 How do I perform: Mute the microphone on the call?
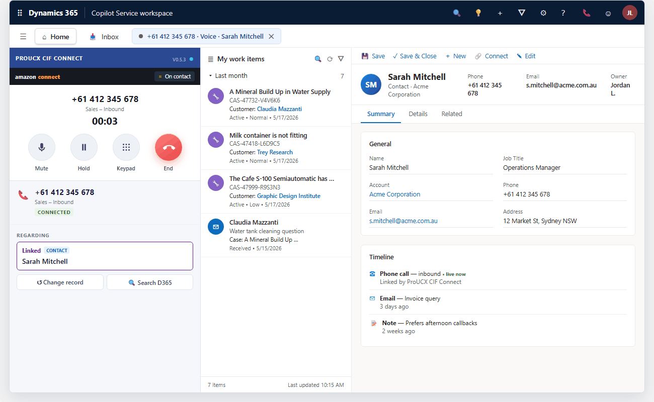click(x=42, y=147)
